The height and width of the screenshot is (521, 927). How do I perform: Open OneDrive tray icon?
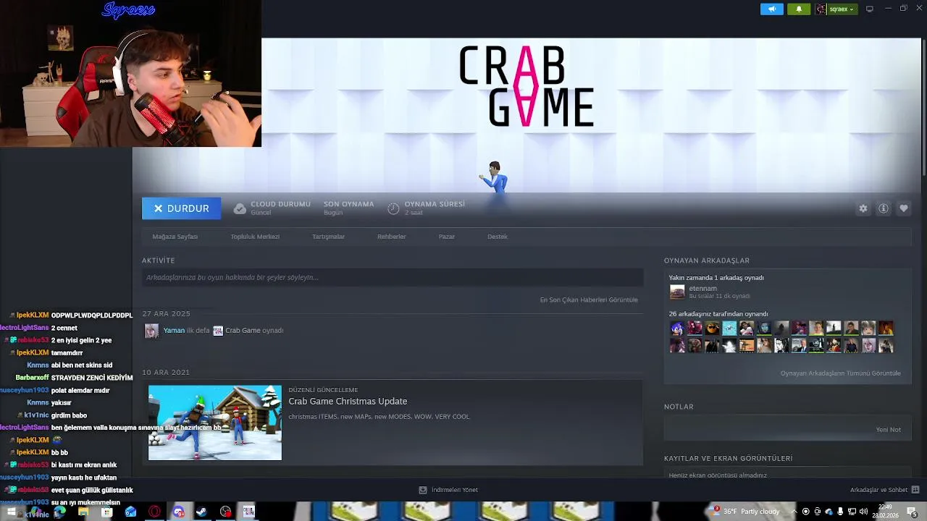pyautogui.click(x=829, y=512)
